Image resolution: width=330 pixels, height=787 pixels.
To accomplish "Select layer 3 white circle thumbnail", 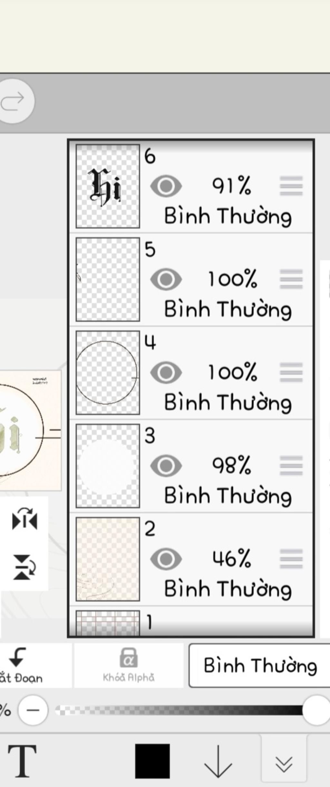I will click(x=108, y=466).
